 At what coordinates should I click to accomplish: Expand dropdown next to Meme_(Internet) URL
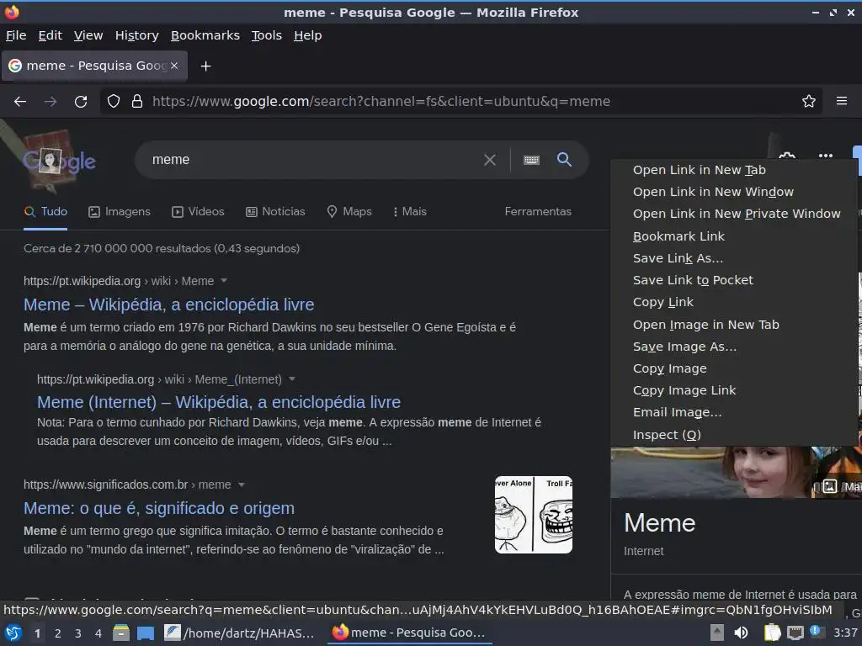click(292, 379)
